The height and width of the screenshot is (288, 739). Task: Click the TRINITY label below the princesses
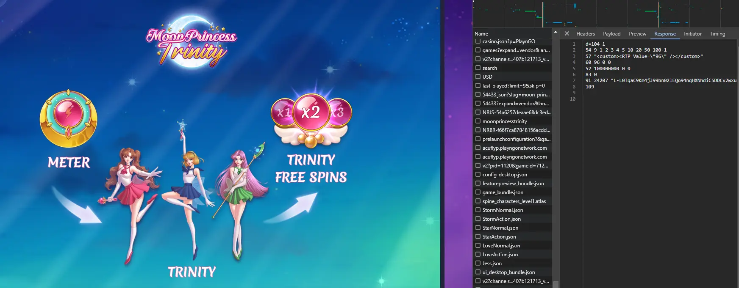pos(192,272)
